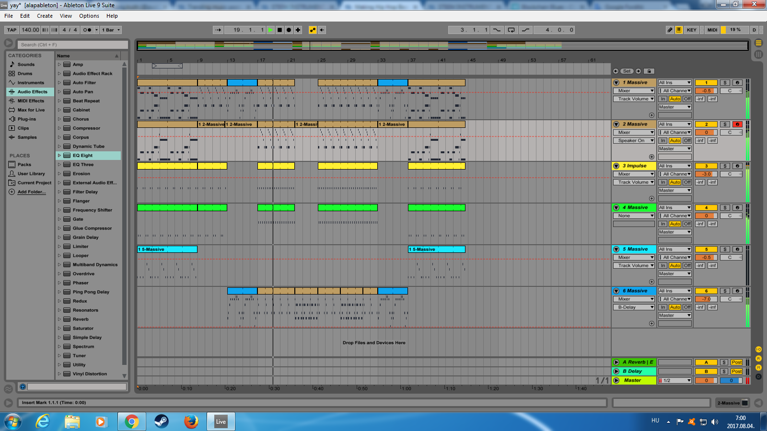Image resolution: width=767 pixels, height=431 pixels.
Task: Select the Max for Live category
Action: point(31,110)
